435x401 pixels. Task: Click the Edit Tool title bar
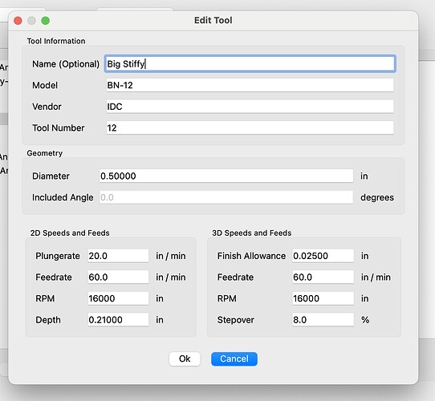[x=213, y=20]
